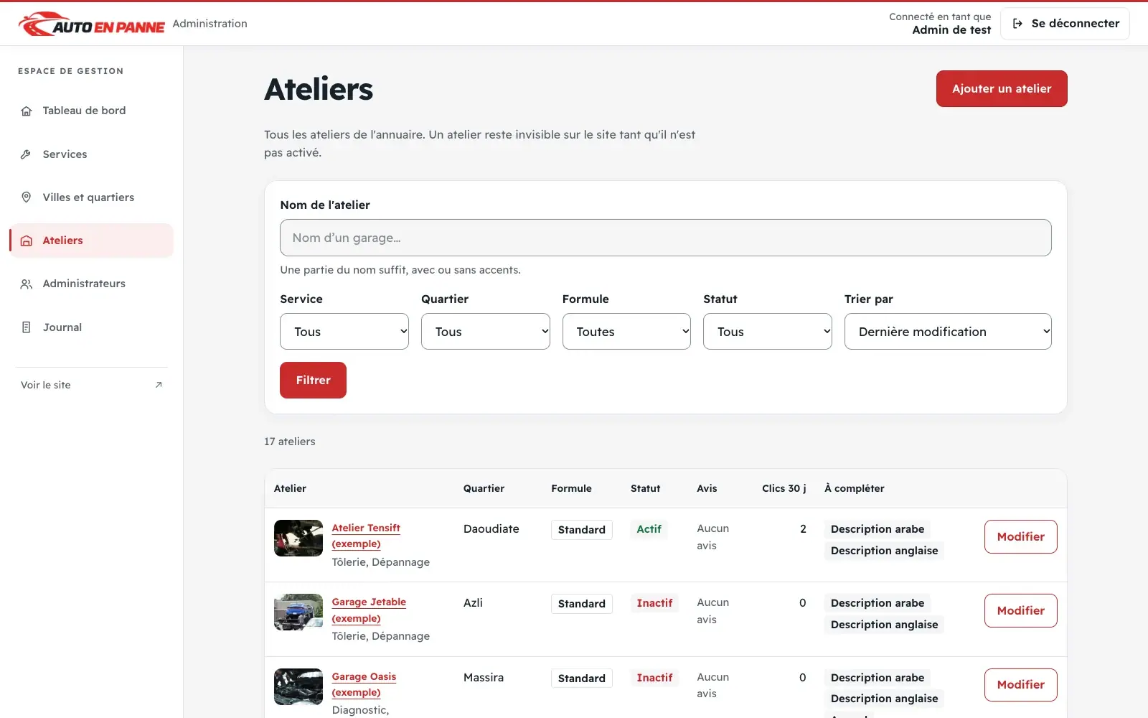Click Se déconnecter to log out

click(x=1065, y=24)
